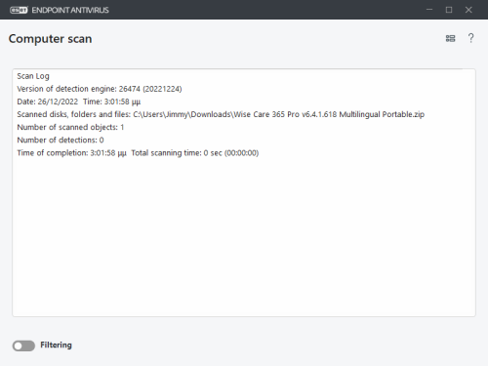Click the scanned Wise Care 365 zip path
The width and height of the screenshot is (488, 366).
point(278,114)
